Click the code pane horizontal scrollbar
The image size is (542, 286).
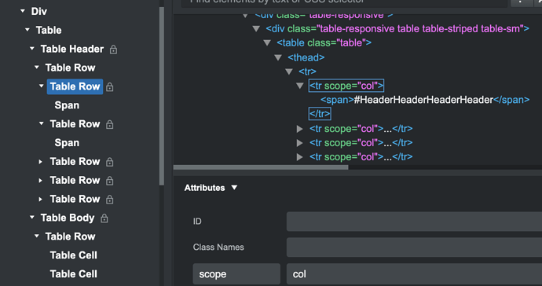261,167
